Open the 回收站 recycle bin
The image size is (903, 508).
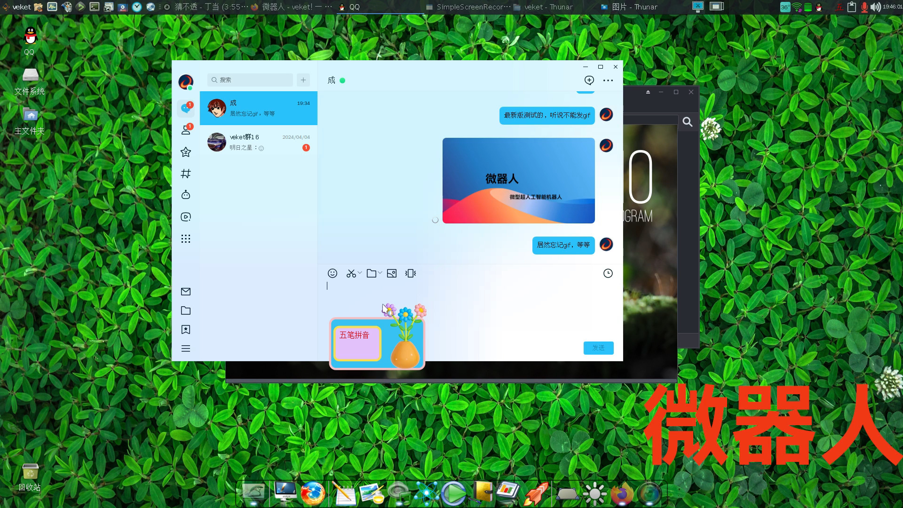click(x=30, y=477)
